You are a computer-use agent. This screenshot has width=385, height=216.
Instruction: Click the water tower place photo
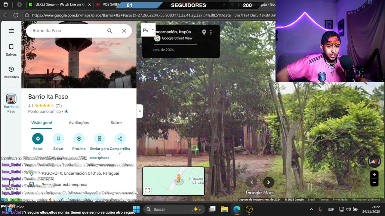[x=79, y=63]
